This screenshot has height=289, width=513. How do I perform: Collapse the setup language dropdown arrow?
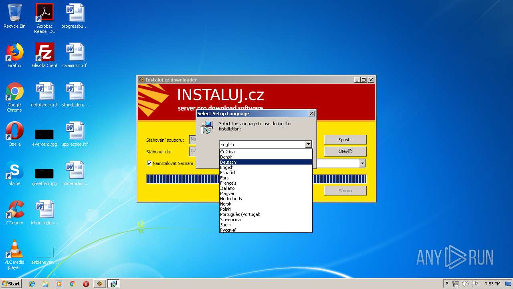(308, 144)
